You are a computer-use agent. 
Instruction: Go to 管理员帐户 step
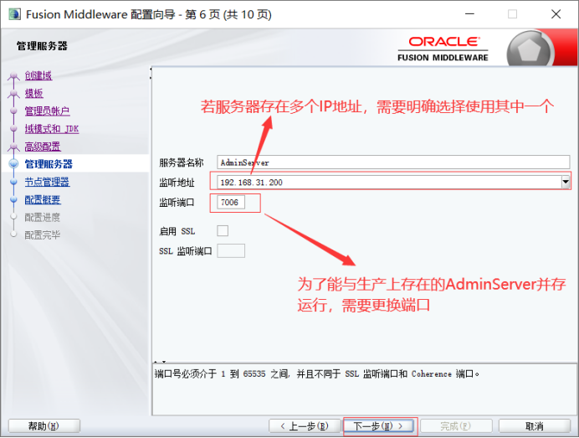47,111
